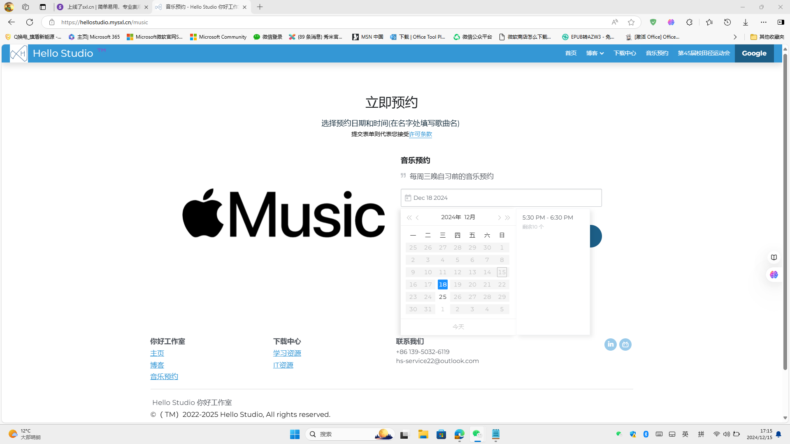Viewport: 790px width, 444px height.
Task: Go to previous month in calendar
Action: [x=418, y=217]
